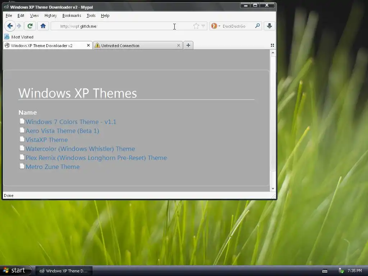Click the keyboard icon in the system tray
Image resolution: width=368 pixels, height=276 pixels.
(325, 271)
